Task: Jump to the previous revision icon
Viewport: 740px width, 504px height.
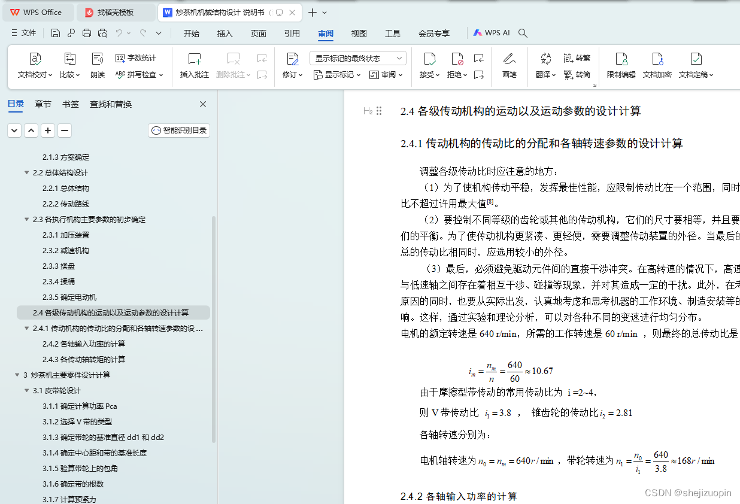Action: point(478,58)
